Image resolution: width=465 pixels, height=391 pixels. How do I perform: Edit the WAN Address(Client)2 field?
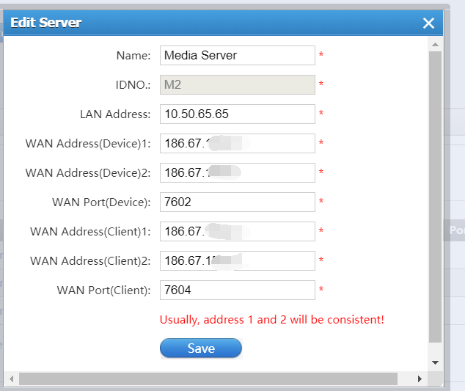click(x=237, y=260)
